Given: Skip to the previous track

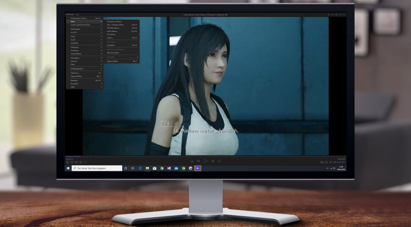Looking at the screenshot, I should 199,161.
